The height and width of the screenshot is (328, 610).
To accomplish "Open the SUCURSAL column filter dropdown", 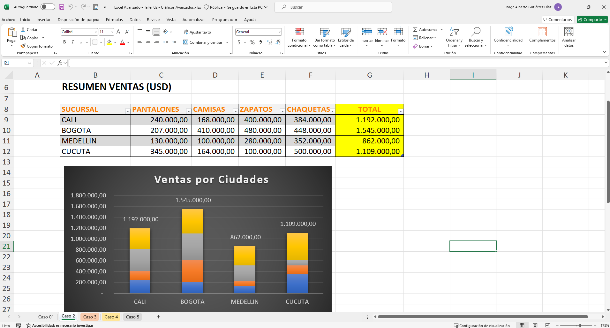I will coord(127,111).
